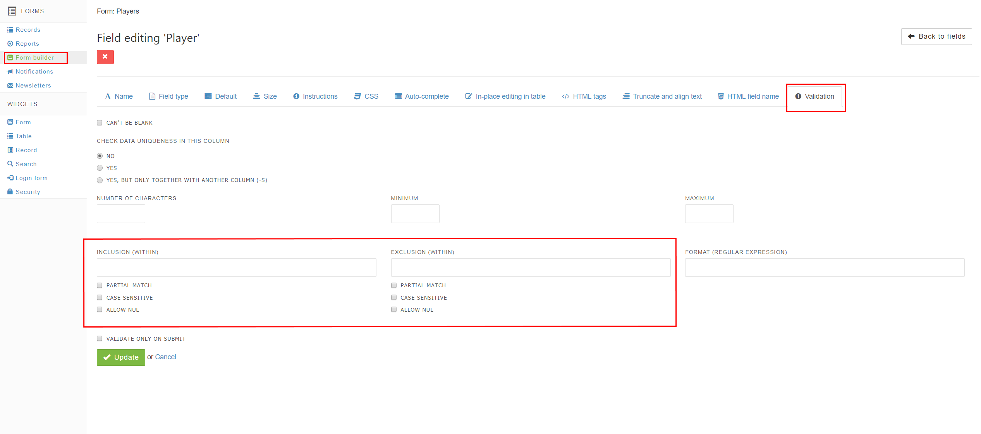Switch to the Field type tab

coord(169,96)
